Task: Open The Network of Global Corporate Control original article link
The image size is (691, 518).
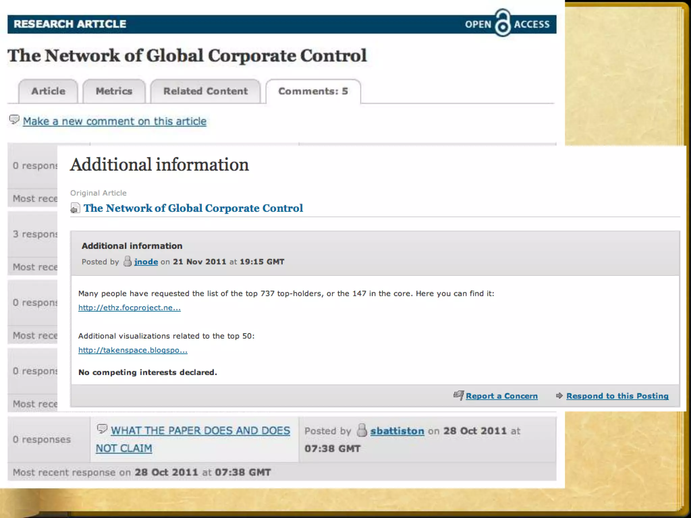Action: click(193, 208)
